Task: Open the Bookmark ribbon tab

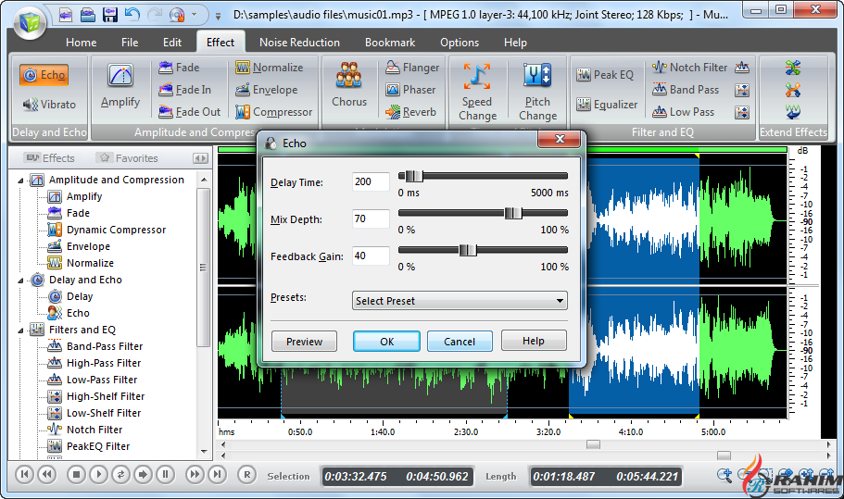Action: pyautogui.click(x=390, y=43)
